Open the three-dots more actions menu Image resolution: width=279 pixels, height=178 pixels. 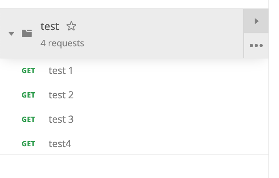pos(256,46)
